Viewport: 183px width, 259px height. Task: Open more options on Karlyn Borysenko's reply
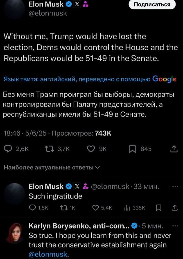coord(175,226)
